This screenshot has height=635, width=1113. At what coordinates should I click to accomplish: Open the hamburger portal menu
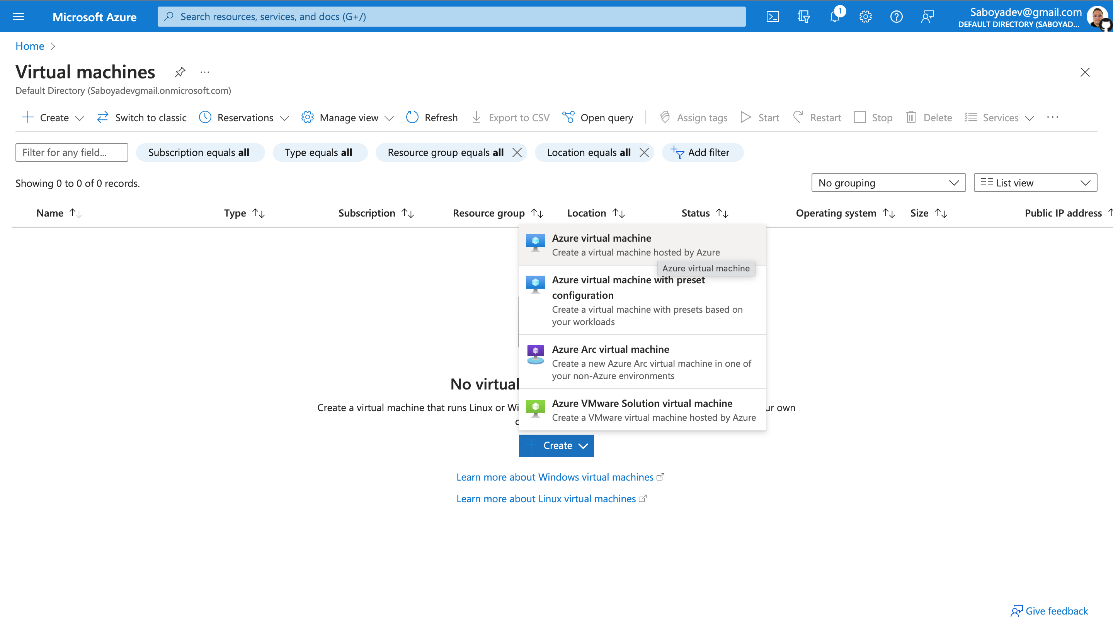tap(18, 17)
